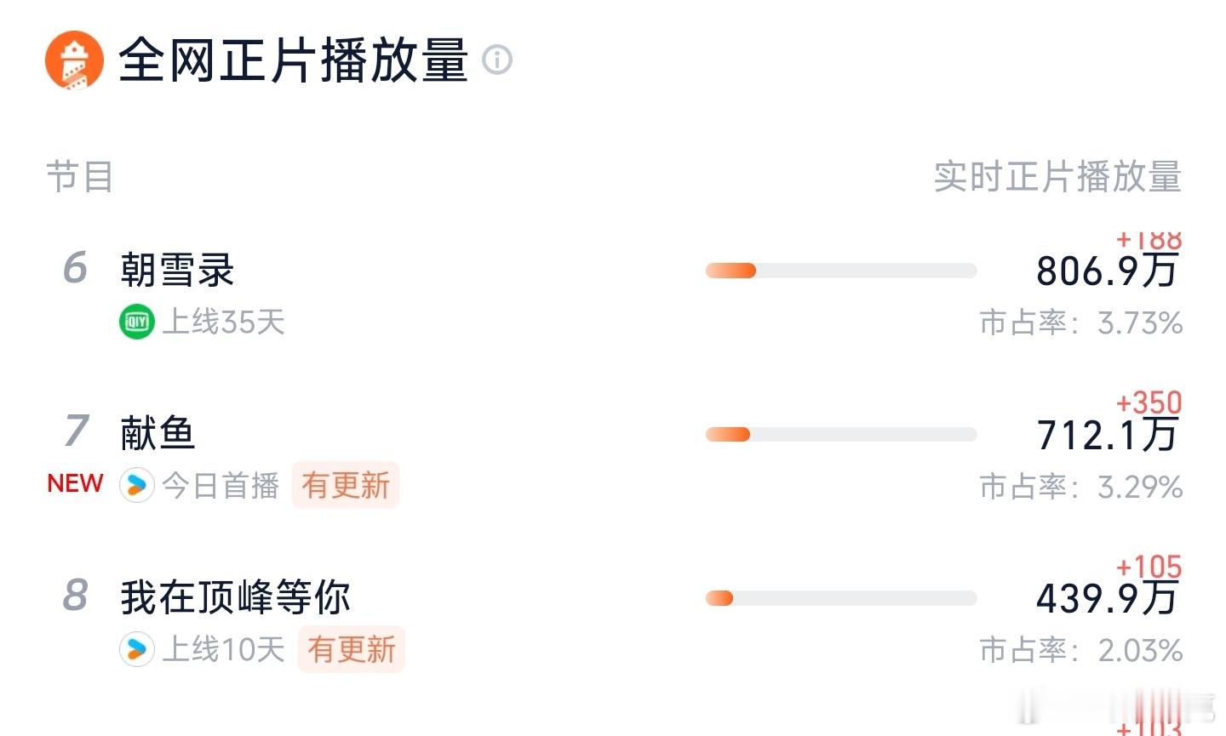
Task: Tap the green iQIYI icon under 朝雪录
Action: tap(136, 322)
